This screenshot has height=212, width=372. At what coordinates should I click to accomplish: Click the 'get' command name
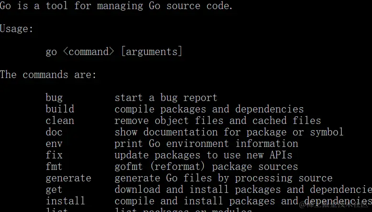(54, 190)
